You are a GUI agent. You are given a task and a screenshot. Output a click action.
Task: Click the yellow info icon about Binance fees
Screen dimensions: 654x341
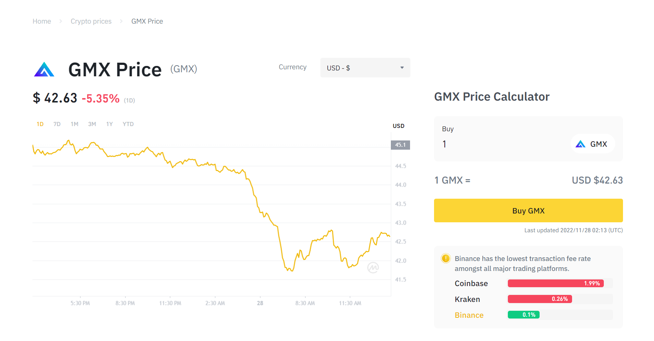[x=445, y=258]
